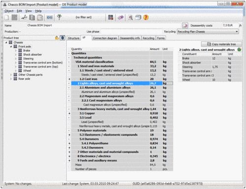Screen dimensions: 246x189
Task: Collapse the 5 Polymer materials row
Action: coord(69,130)
